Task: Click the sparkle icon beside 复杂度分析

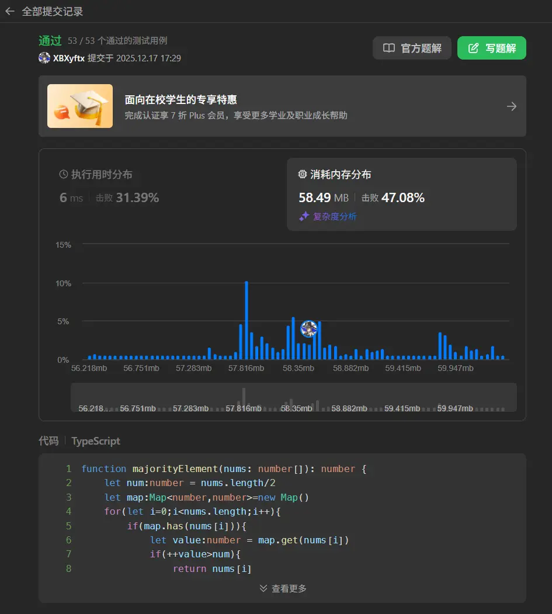Action: [x=304, y=217]
